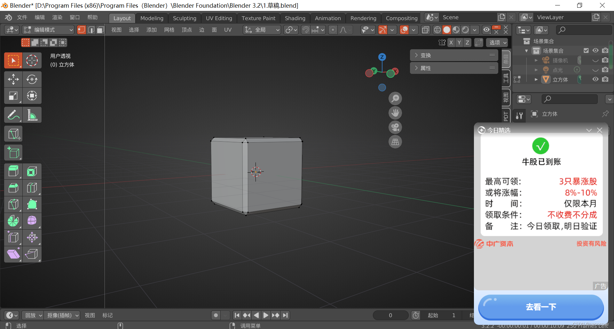Select the Annotate tool
The width and height of the screenshot is (614, 329).
coord(13,115)
